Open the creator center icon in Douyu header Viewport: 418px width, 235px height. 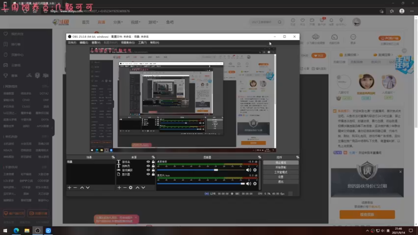[341, 21]
